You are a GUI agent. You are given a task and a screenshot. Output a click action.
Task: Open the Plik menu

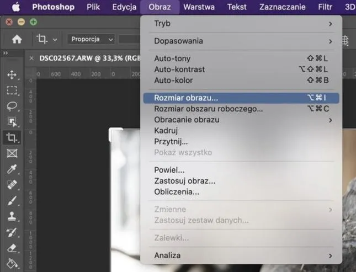pos(93,7)
